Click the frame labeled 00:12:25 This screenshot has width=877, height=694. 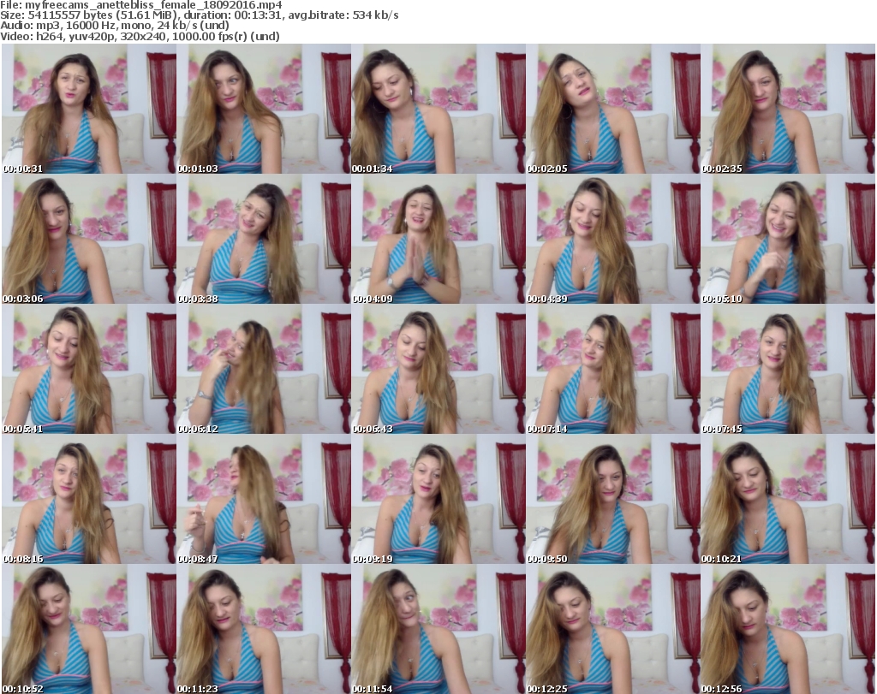click(x=613, y=629)
